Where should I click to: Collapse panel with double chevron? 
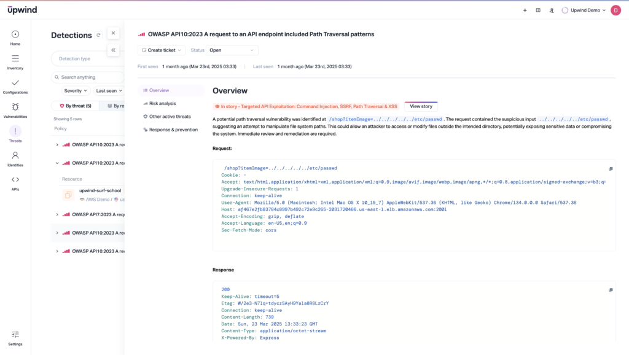tap(113, 50)
